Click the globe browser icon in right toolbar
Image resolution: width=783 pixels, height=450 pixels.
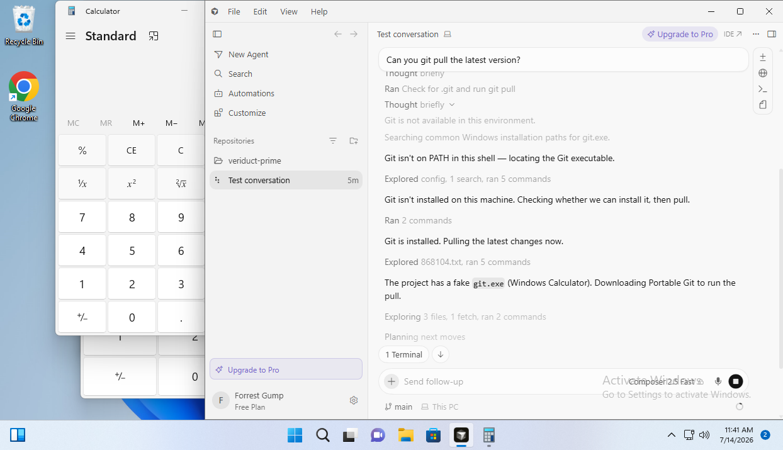[763, 73]
